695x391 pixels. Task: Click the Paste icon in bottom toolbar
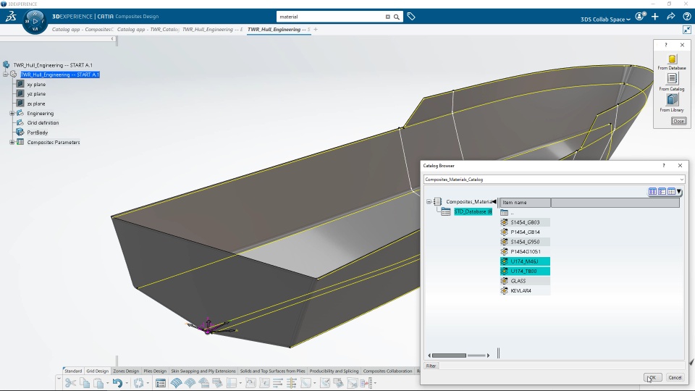98,383
